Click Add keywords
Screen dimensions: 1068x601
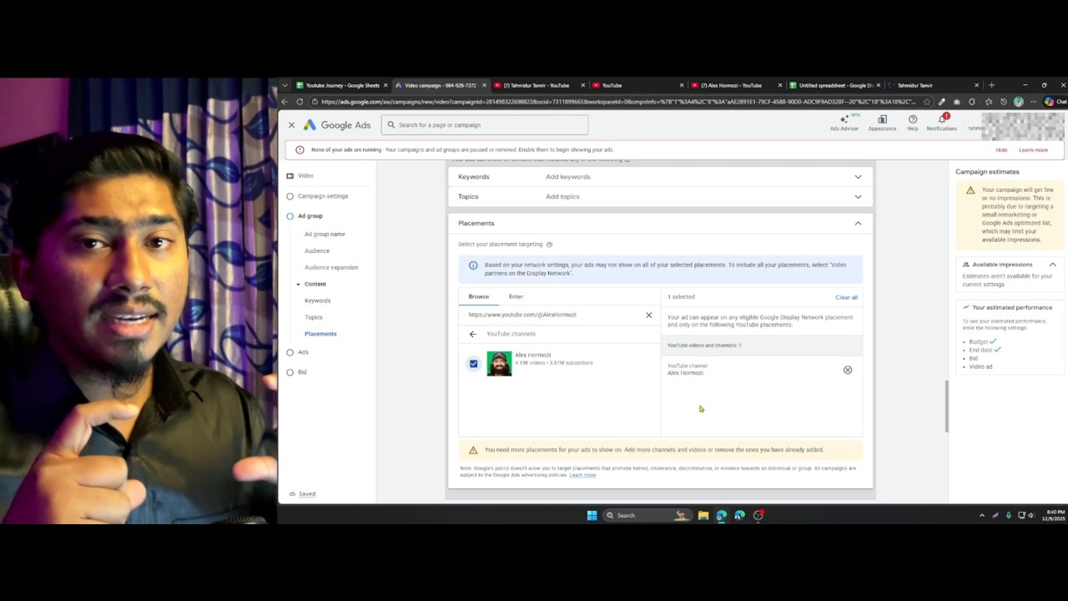pyautogui.click(x=568, y=177)
